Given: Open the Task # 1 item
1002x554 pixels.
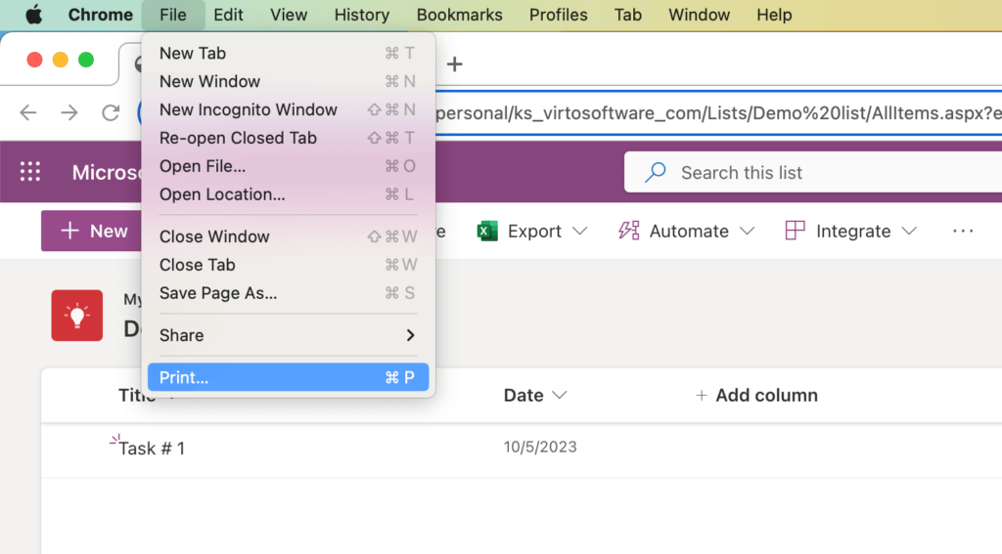Looking at the screenshot, I should point(152,448).
